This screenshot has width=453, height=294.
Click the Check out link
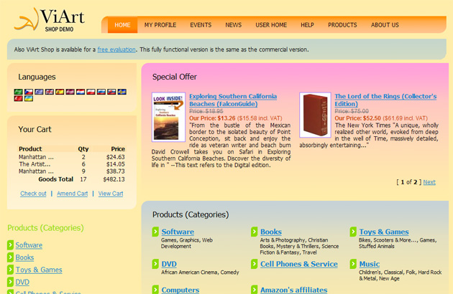click(33, 194)
